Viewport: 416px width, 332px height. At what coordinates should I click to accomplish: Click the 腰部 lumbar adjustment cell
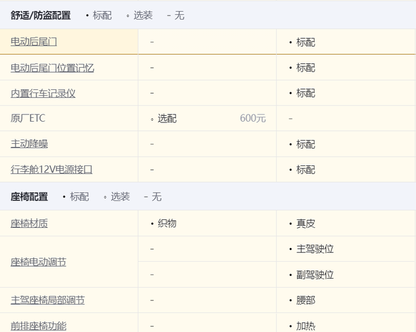click(x=305, y=300)
